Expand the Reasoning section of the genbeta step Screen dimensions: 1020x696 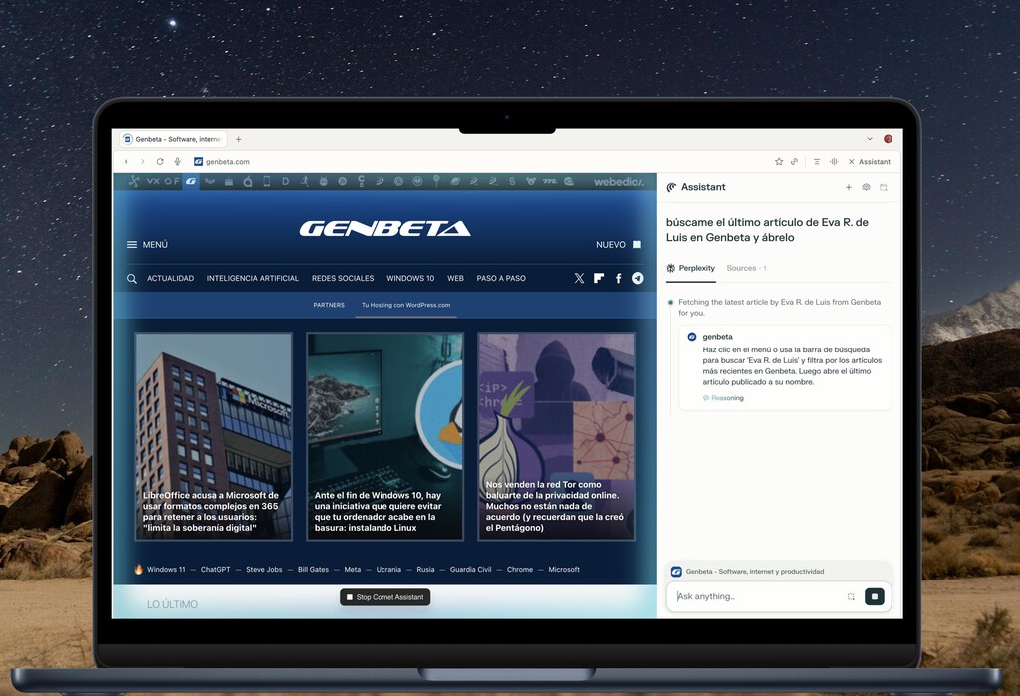coord(722,397)
